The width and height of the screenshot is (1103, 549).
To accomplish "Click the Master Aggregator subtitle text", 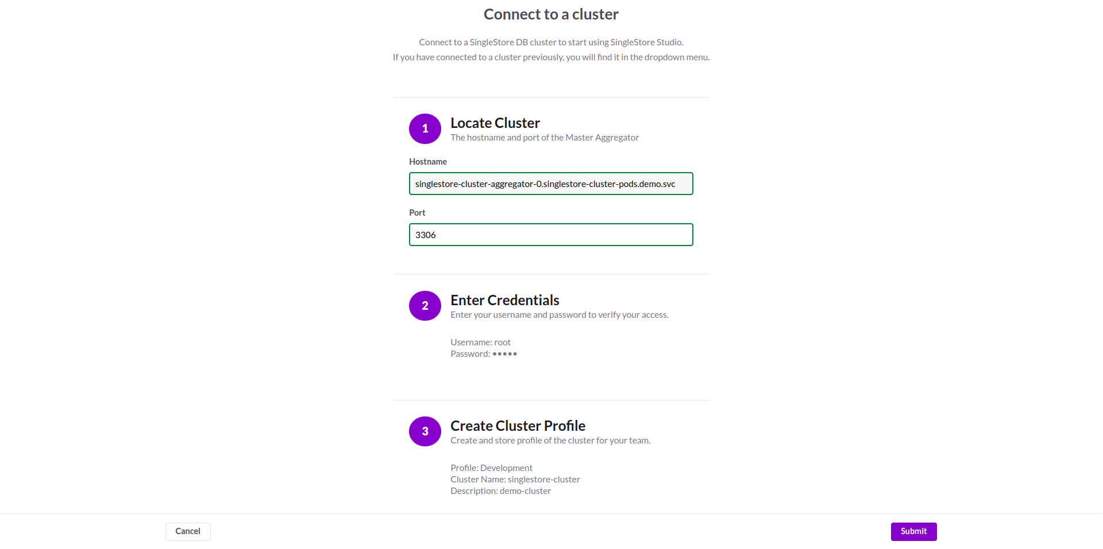I will 544,137.
